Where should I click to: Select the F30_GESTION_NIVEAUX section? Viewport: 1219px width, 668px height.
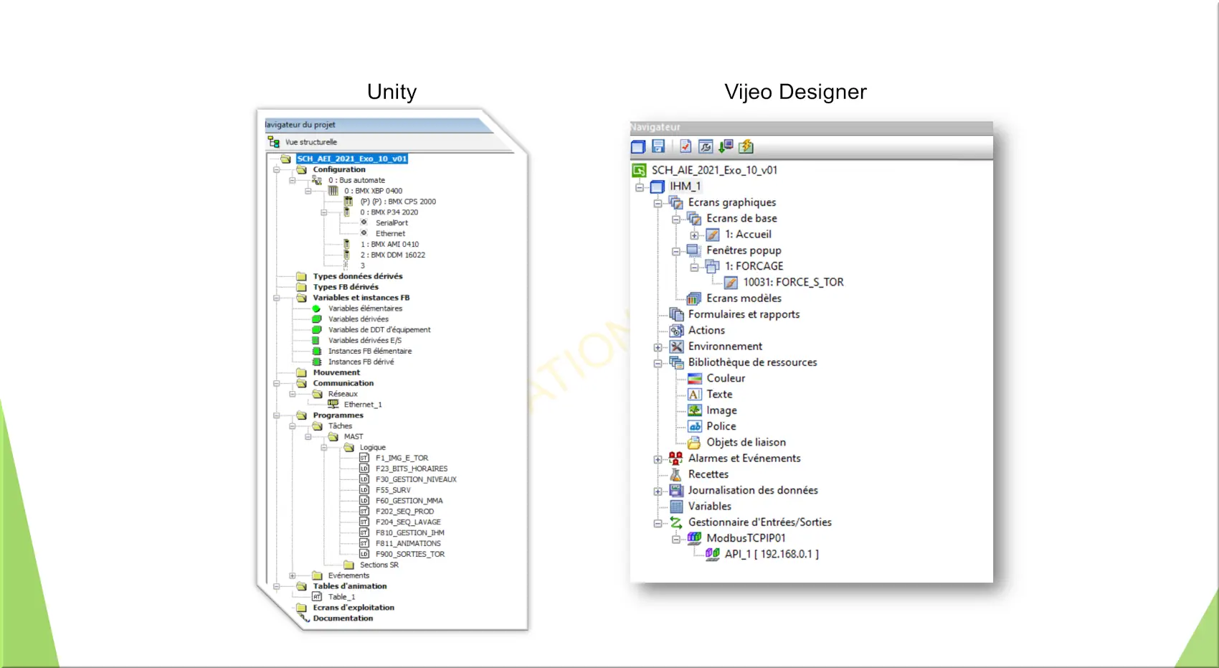(x=416, y=479)
